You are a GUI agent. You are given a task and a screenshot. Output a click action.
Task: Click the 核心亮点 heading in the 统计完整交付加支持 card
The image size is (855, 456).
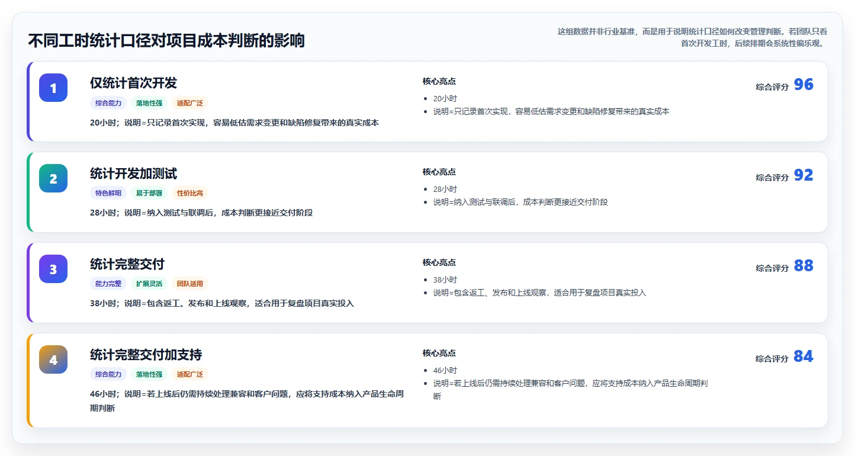439,354
